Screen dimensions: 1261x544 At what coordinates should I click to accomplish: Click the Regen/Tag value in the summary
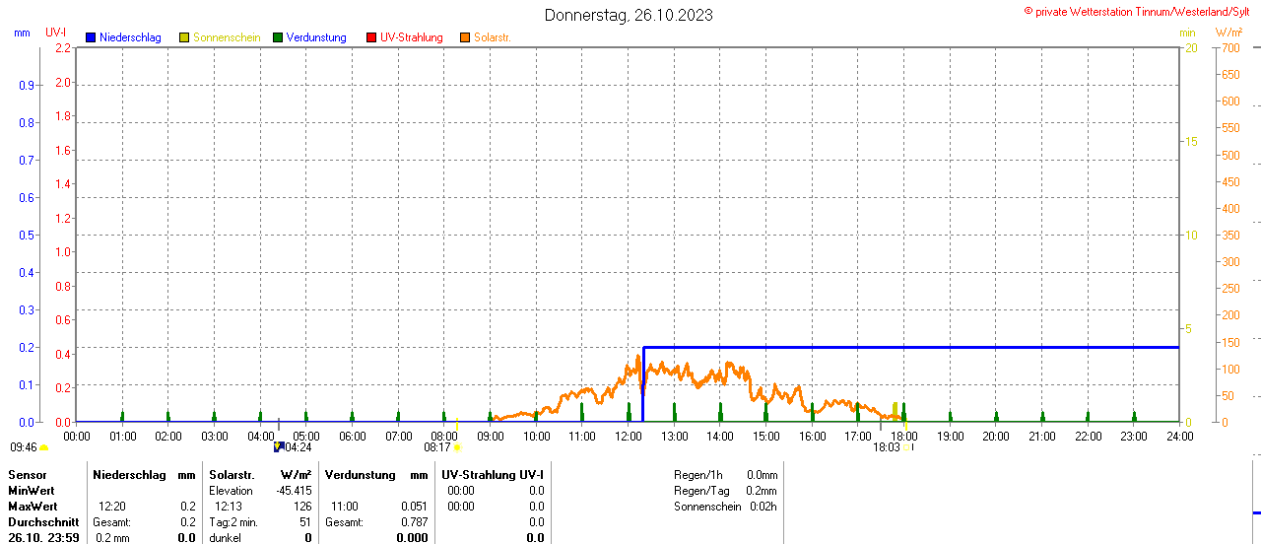761,491
